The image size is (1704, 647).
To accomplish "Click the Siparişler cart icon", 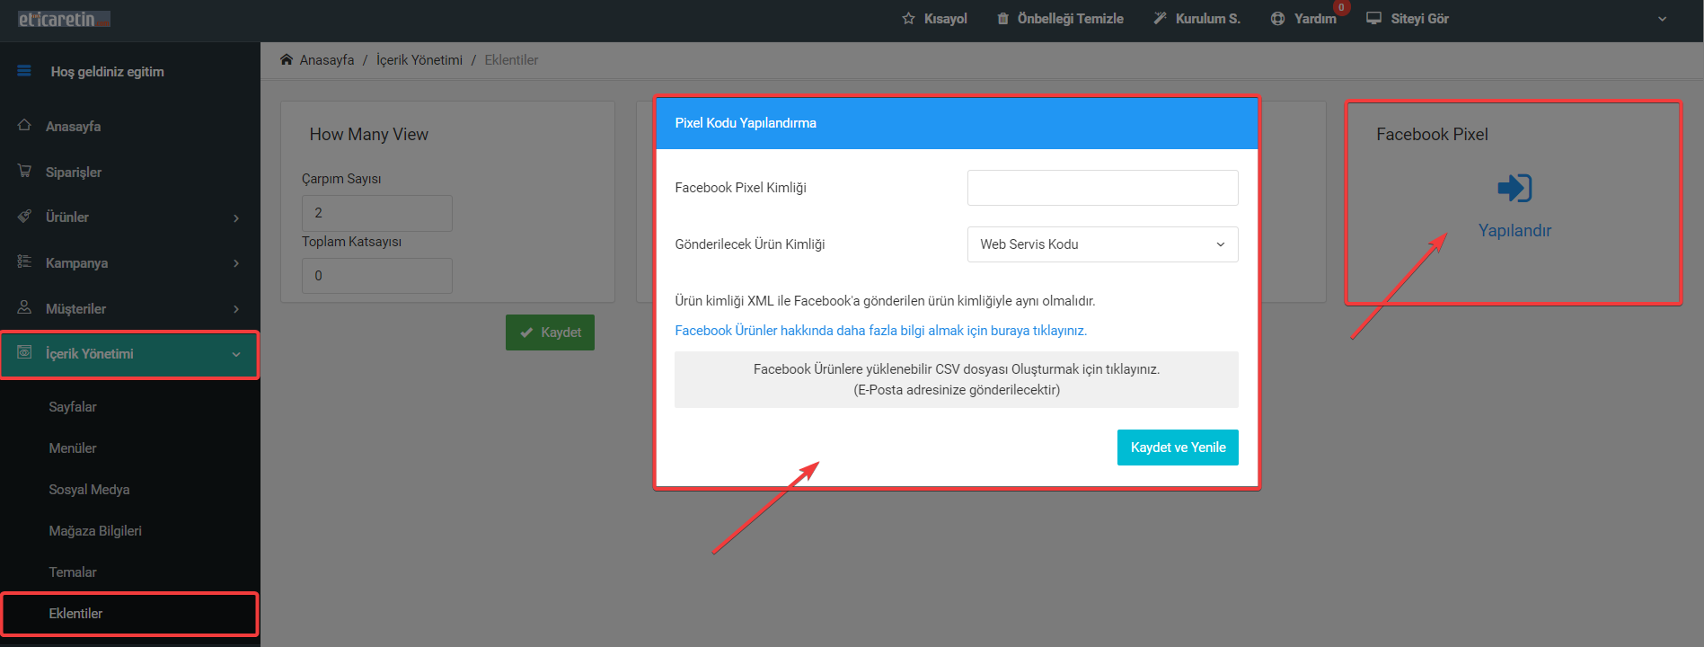I will pos(24,171).
